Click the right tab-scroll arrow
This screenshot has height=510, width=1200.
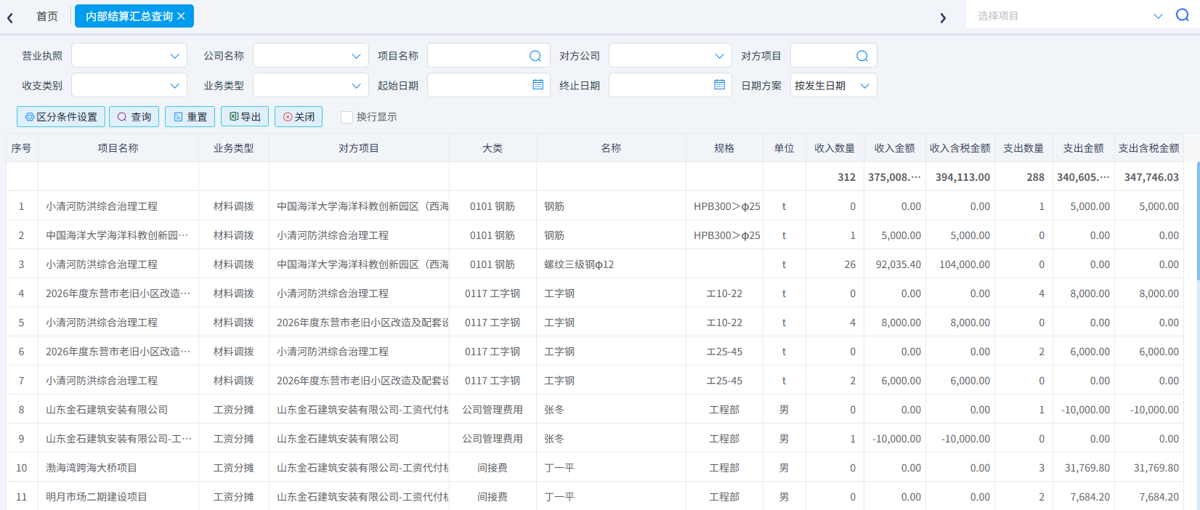click(943, 17)
